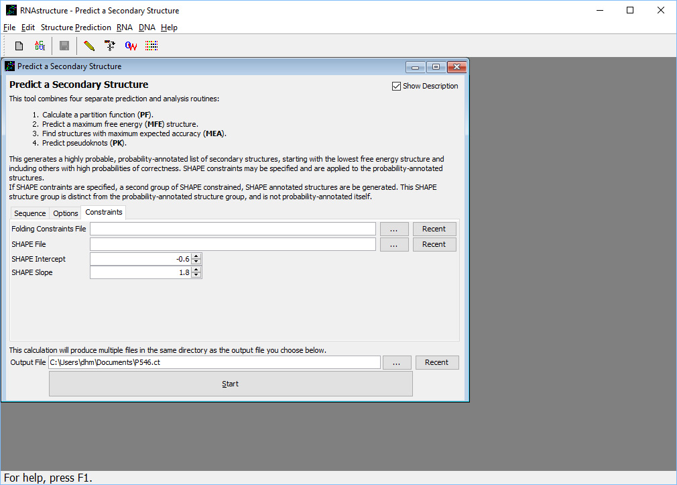Click the Start button
The width and height of the screenshot is (677, 485).
tap(231, 384)
